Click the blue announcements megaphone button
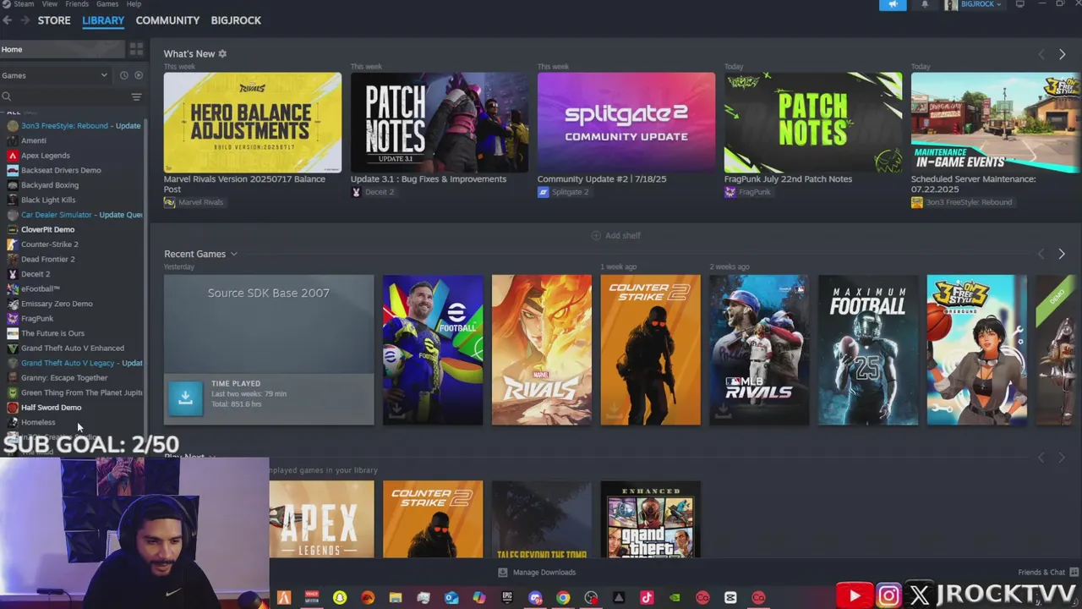 (x=893, y=4)
